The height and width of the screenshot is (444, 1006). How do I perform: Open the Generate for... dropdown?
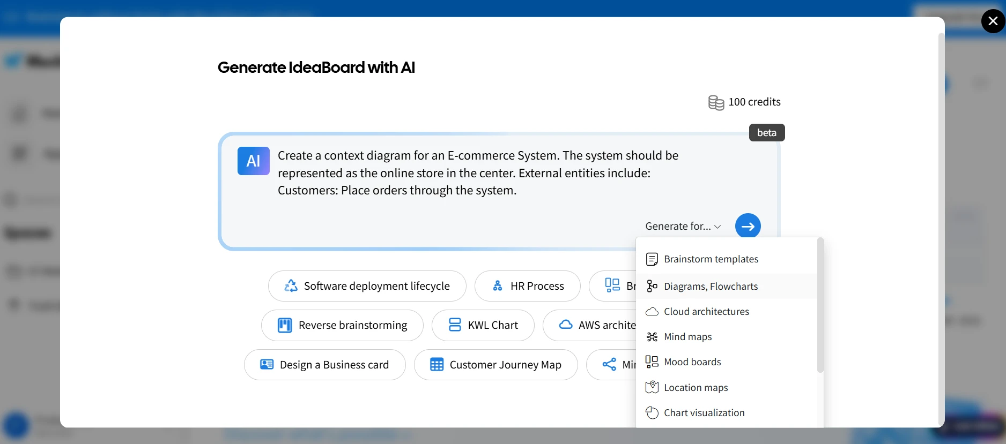(683, 227)
